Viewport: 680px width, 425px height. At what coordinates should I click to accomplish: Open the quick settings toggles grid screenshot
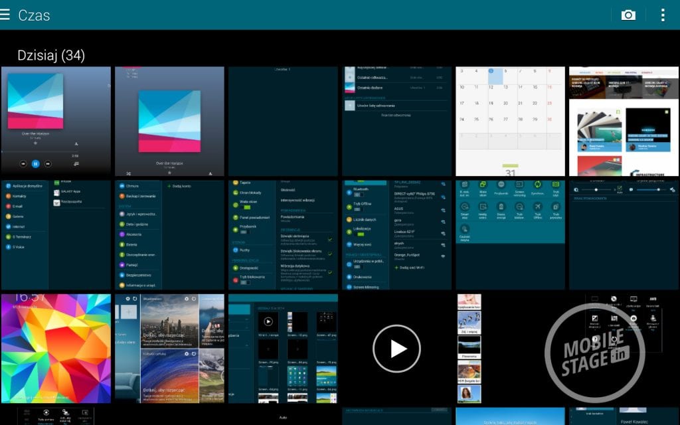pyautogui.click(x=510, y=234)
